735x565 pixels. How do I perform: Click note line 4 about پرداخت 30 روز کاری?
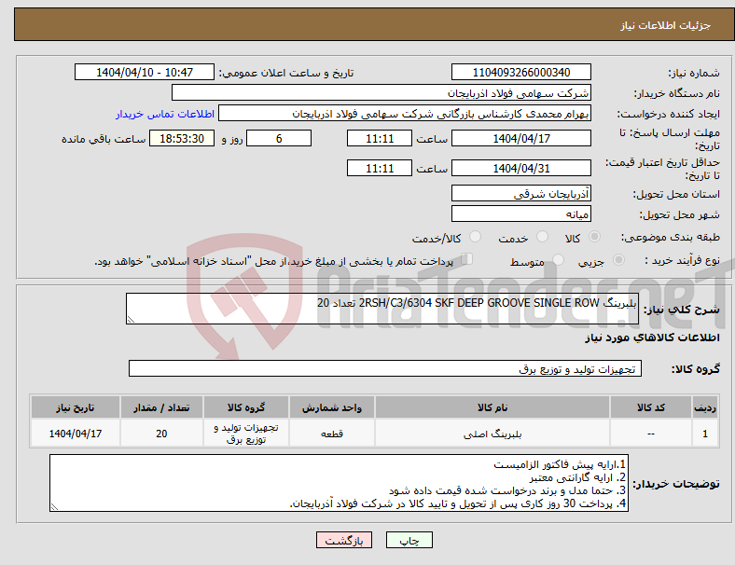[458, 503]
